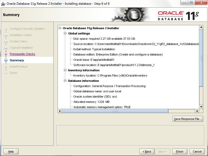This screenshot has height=156, width=208.
Task: Select the Disk space required row
Action: [104, 39]
